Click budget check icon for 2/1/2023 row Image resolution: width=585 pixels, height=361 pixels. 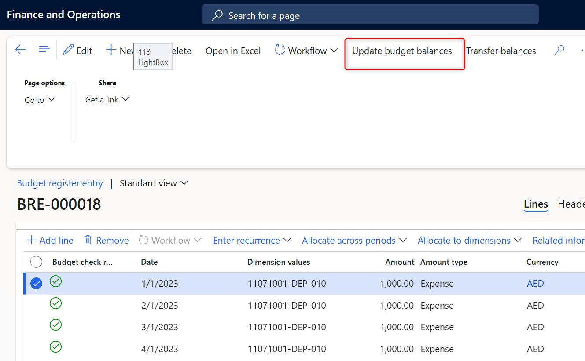pyautogui.click(x=55, y=303)
